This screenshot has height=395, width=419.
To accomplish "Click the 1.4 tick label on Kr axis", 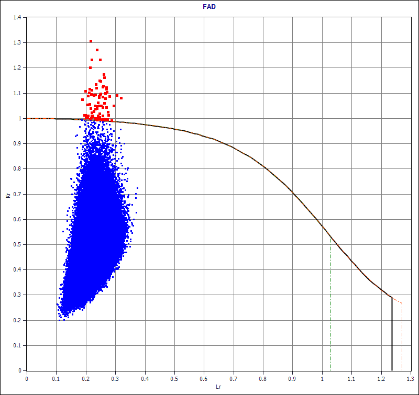I will pyautogui.click(x=18, y=17).
